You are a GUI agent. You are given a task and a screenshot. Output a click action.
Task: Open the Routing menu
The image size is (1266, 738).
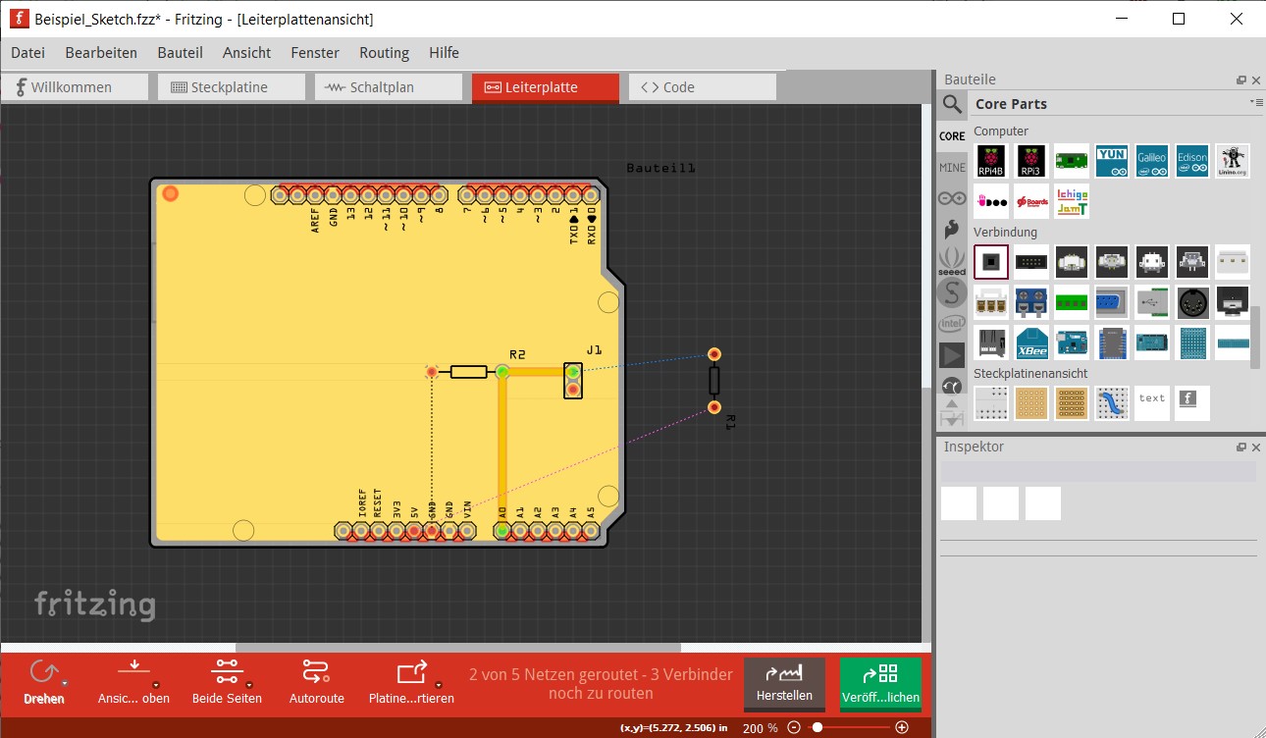click(384, 53)
